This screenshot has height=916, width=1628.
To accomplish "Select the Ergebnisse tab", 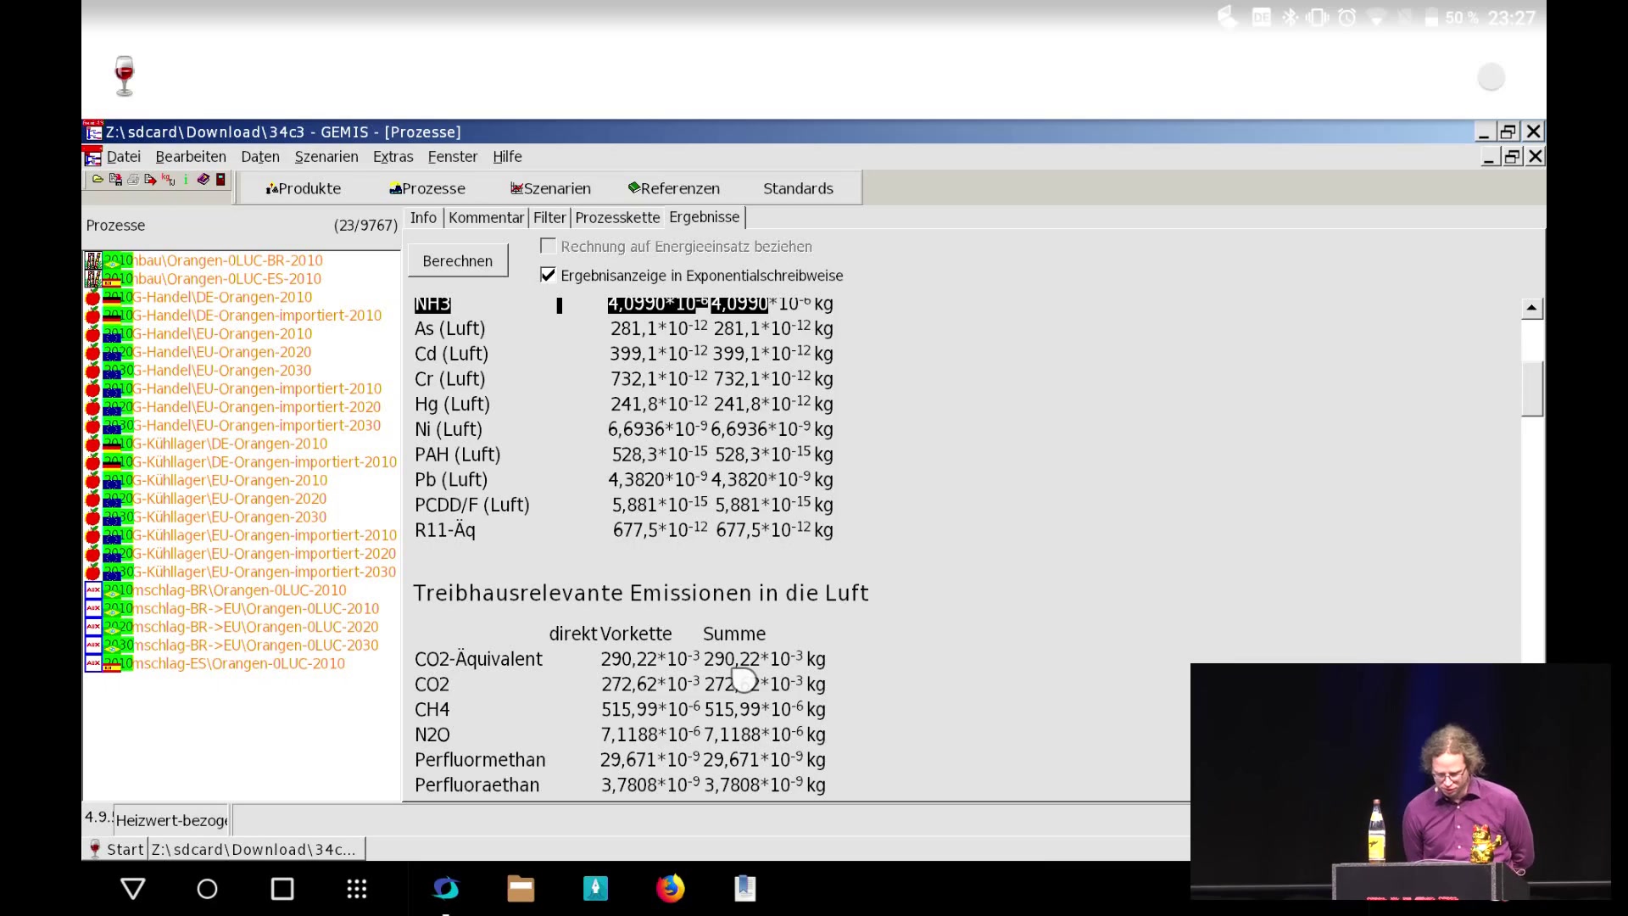I will point(704,217).
